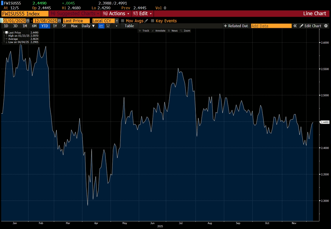
Task: Click the double-chevron collapse icon
Action: [x=295, y=26]
